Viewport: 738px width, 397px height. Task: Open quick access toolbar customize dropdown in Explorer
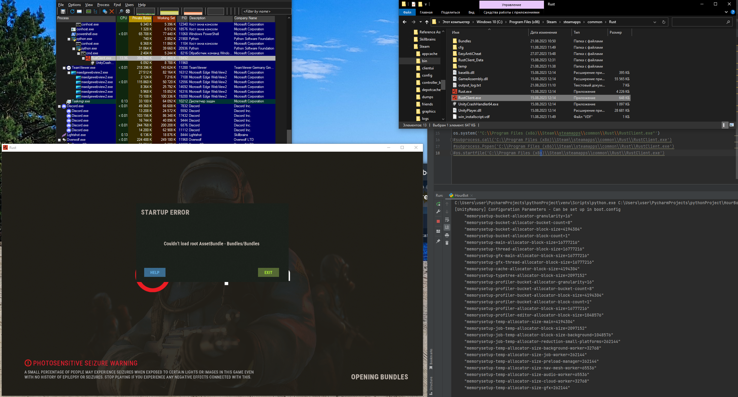(x=426, y=5)
